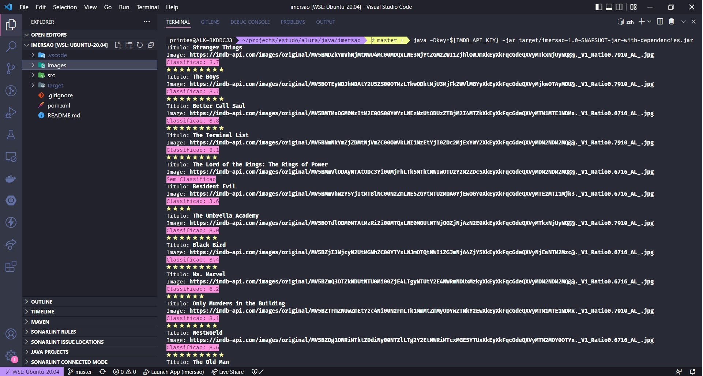This screenshot has width=703, height=376.
Task: Synchronize changes in status bar
Action: point(102,372)
